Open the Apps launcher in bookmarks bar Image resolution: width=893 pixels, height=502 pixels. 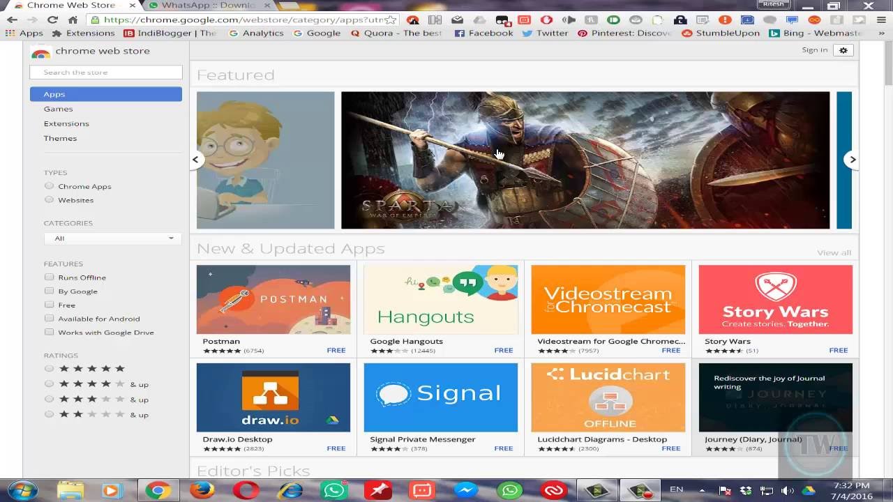[24, 33]
